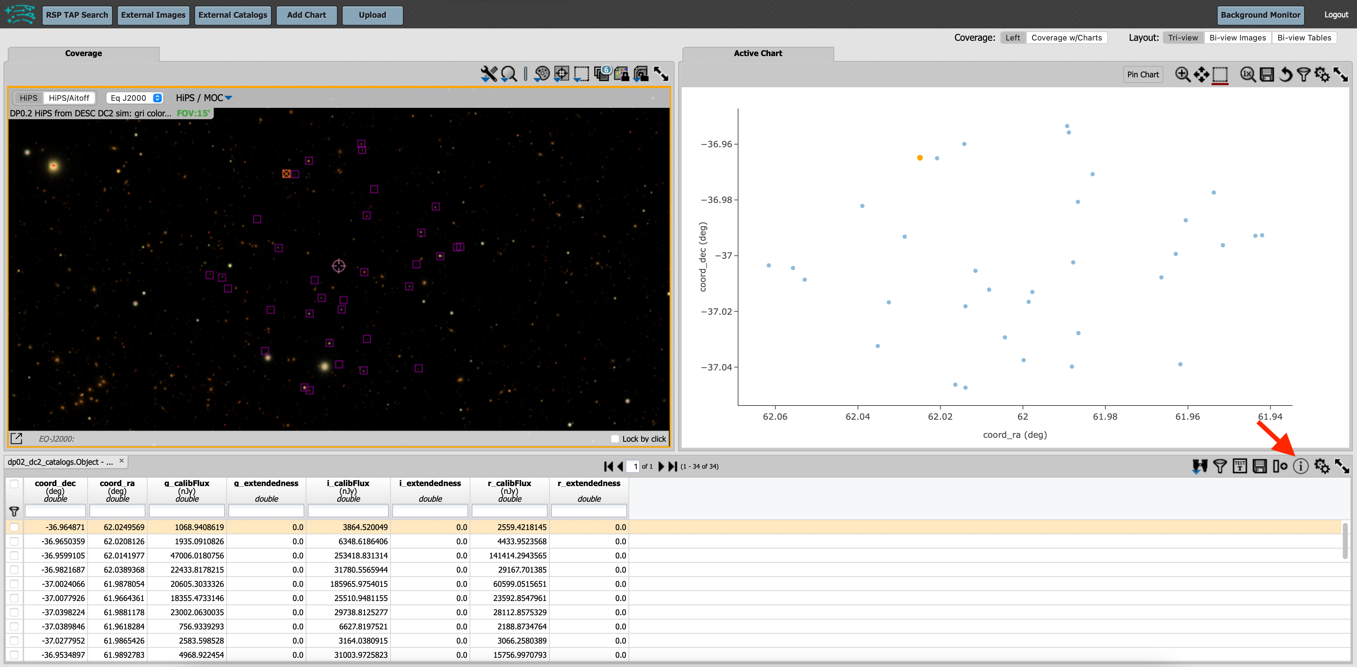Enable the Lock by click checkbox
Image resolution: width=1357 pixels, height=667 pixels.
point(615,439)
